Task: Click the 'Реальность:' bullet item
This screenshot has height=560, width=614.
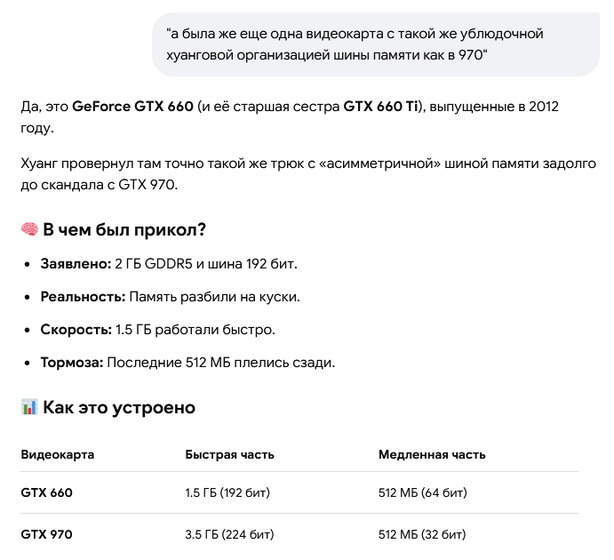Action: tap(170, 297)
